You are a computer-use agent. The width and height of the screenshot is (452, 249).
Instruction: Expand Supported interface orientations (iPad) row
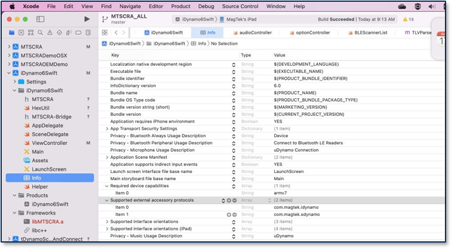pyautogui.click(x=107, y=229)
